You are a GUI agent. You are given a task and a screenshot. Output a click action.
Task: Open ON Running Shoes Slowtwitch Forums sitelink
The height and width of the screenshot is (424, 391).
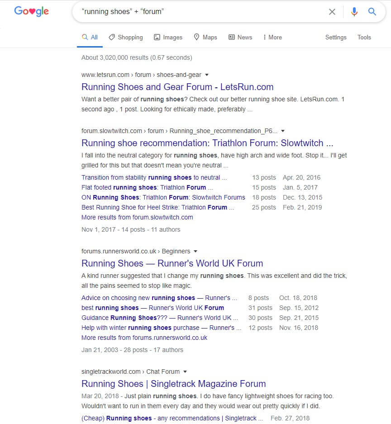pyautogui.click(x=163, y=197)
